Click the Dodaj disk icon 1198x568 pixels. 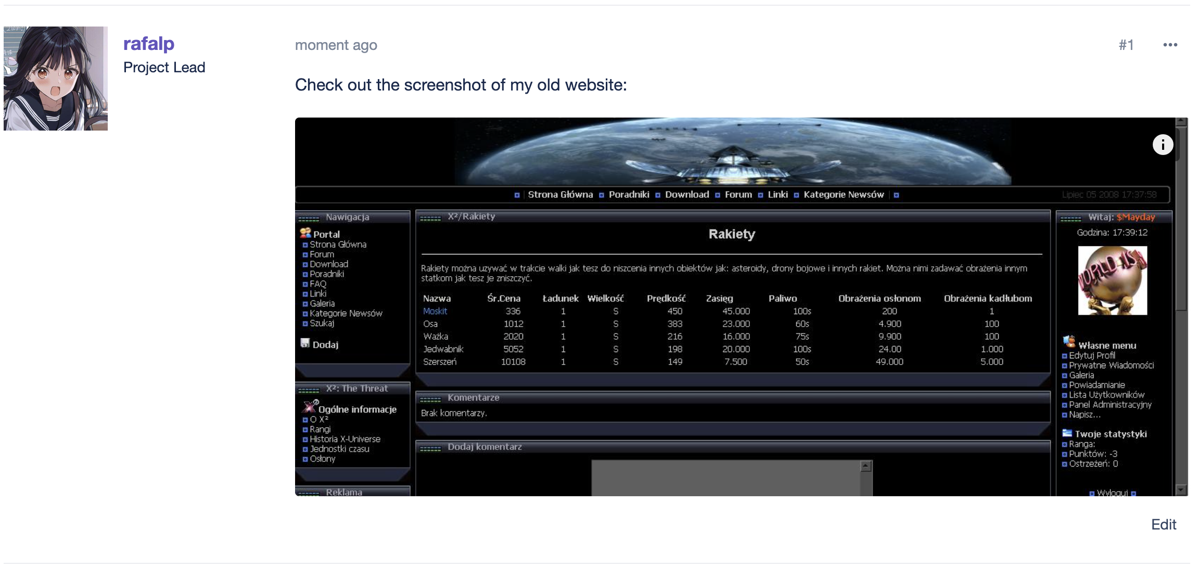click(305, 343)
